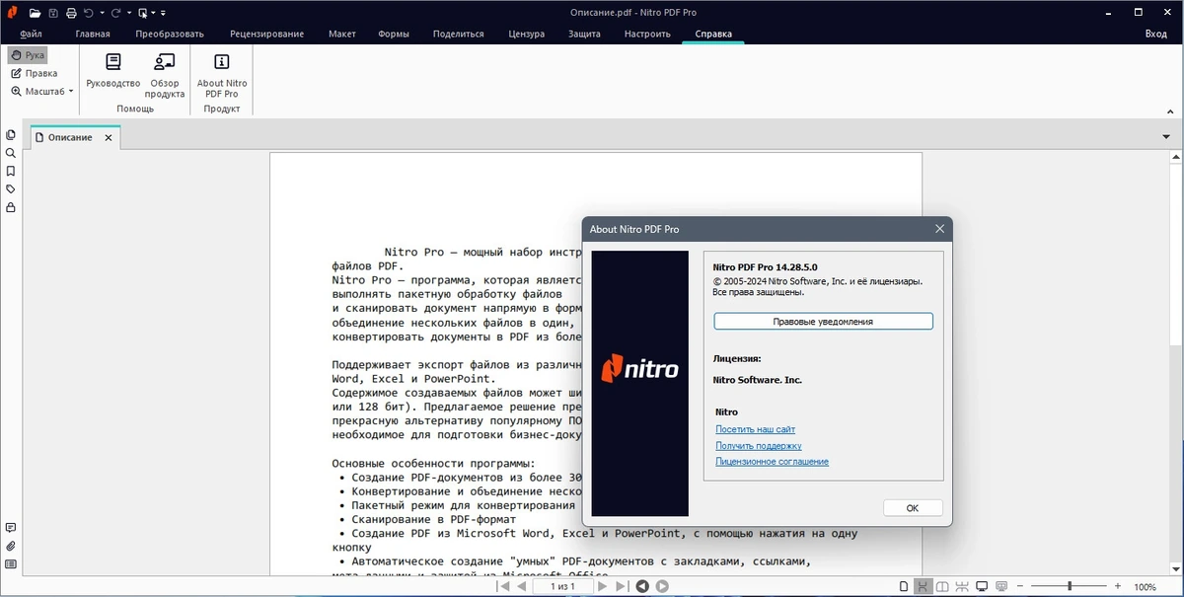This screenshot has width=1184, height=597.
Task: Switch to the Рецензирование ribbon tab
Action: (266, 34)
